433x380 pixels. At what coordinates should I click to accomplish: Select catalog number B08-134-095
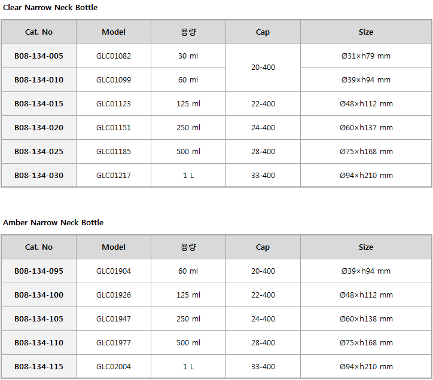39,271
